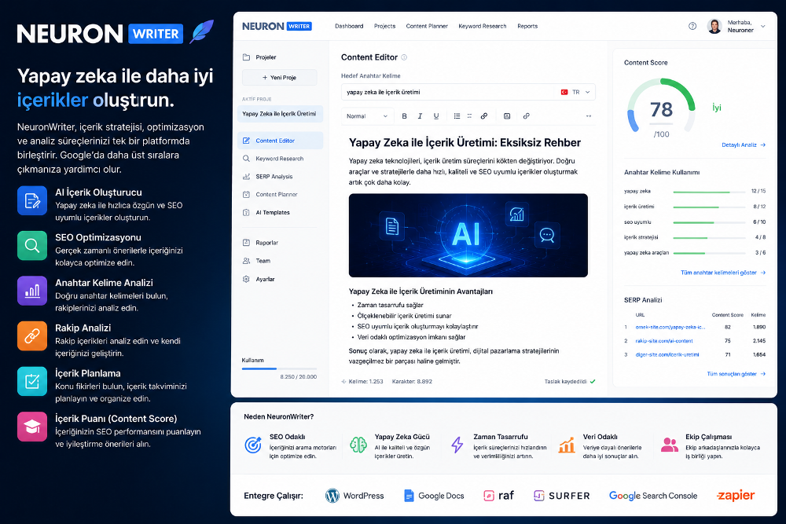
Task: Click the NEURON WRITER logo in app header
Action: pos(277,26)
